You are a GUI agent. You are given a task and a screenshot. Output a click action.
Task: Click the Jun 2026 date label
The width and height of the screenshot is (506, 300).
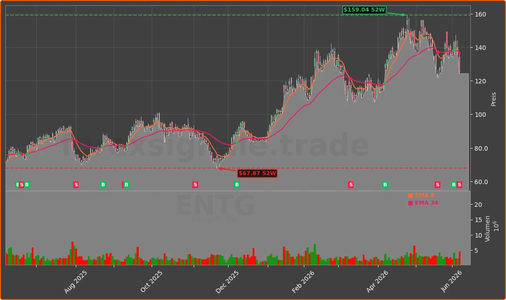point(452,281)
